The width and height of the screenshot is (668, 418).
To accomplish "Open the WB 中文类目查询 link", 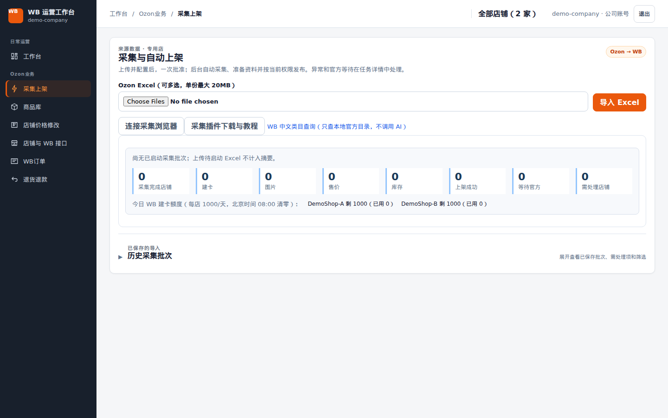I will [337, 126].
